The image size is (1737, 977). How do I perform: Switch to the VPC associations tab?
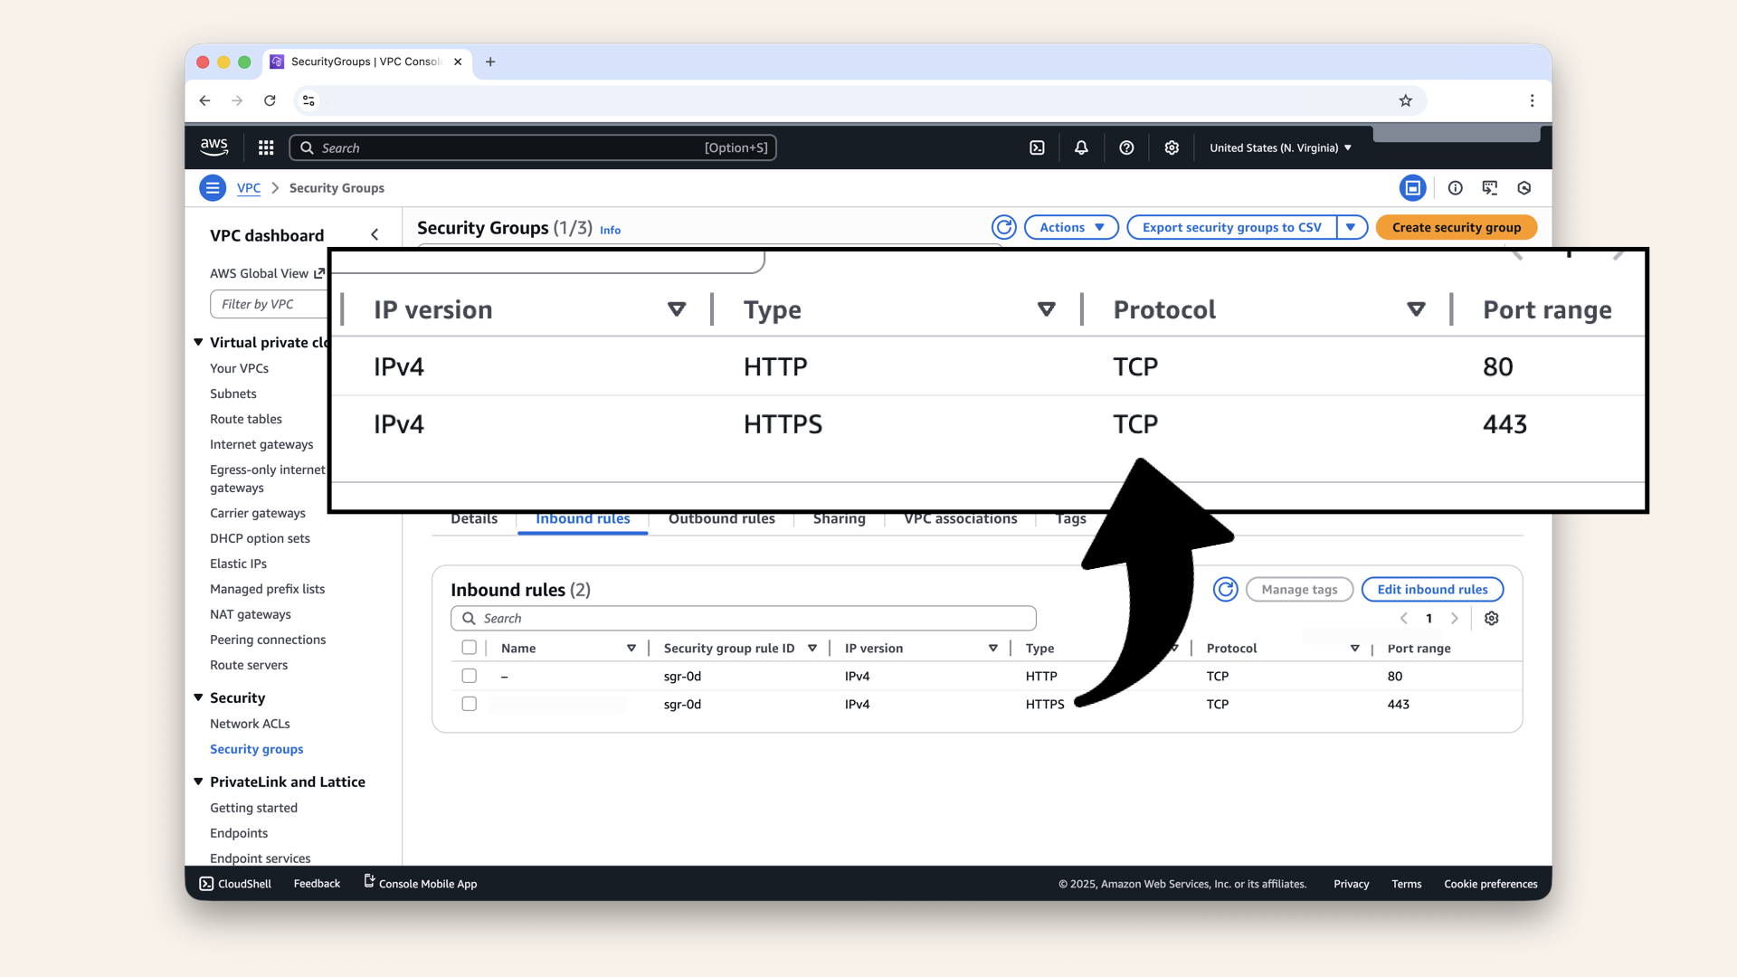pyautogui.click(x=960, y=518)
